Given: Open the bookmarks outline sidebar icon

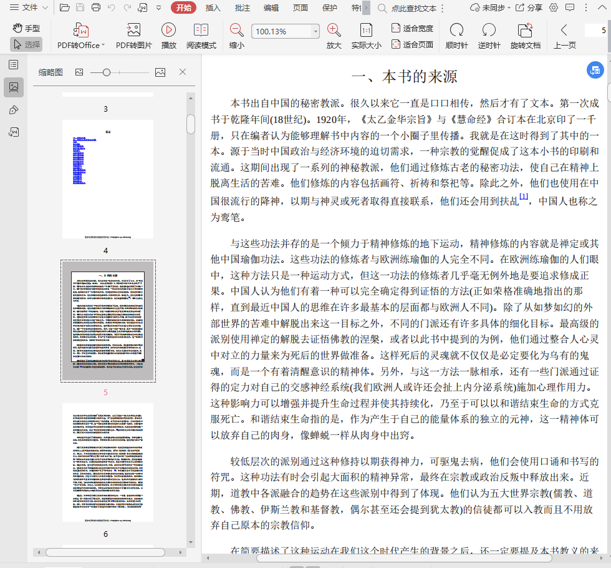Looking at the screenshot, I should (x=14, y=64).
